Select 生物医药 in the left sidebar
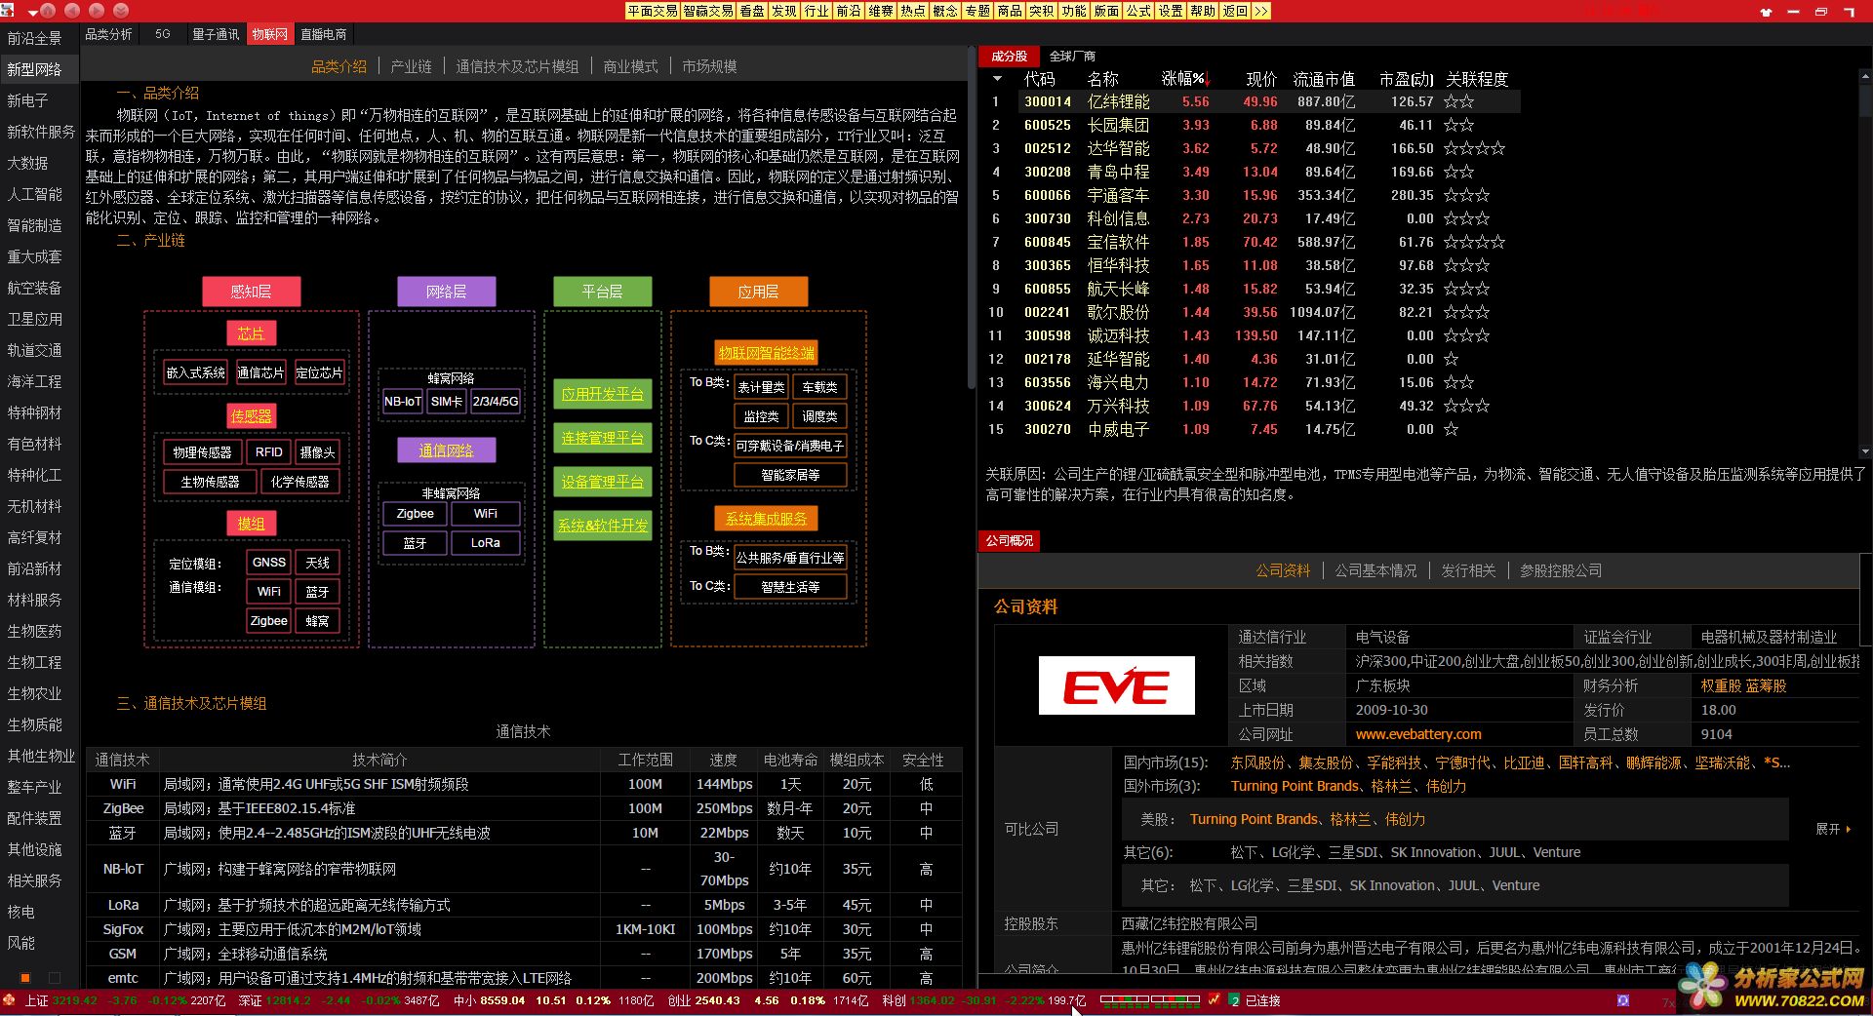 [35, 631]
